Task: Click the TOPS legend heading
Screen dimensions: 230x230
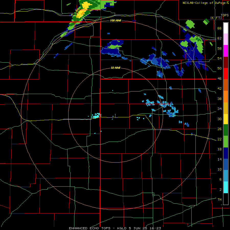Action: (x=225, y=15)
